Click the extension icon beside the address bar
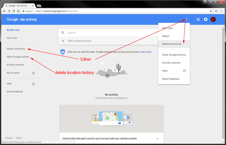Viewport: 226px width, 145px height. point(216,11)
